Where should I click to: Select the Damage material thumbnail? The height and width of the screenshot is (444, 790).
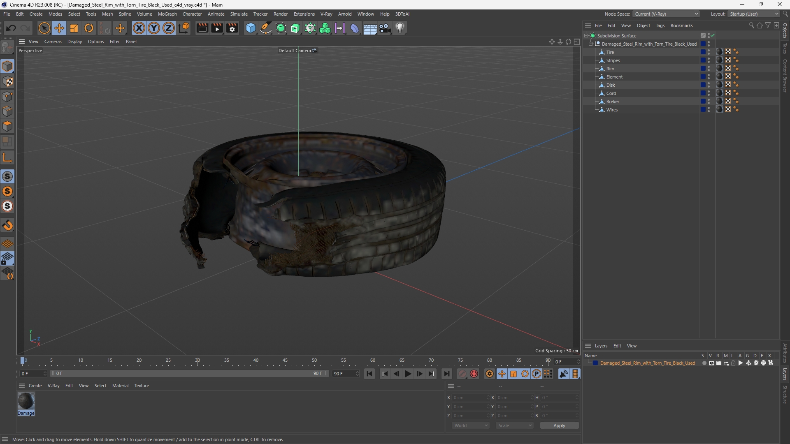point(26,401)
